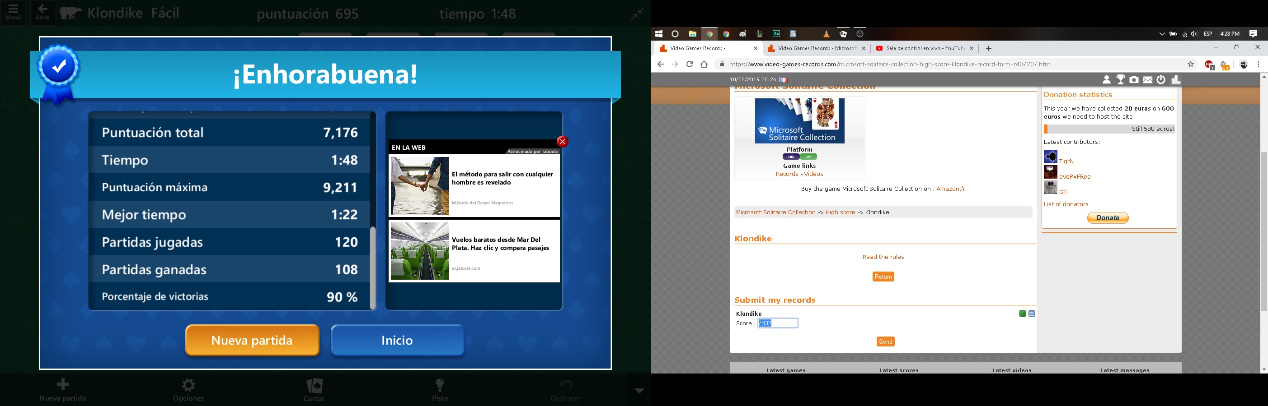Click the power logout icon on site
1268x406 pixels.
tap(1161, 80)
